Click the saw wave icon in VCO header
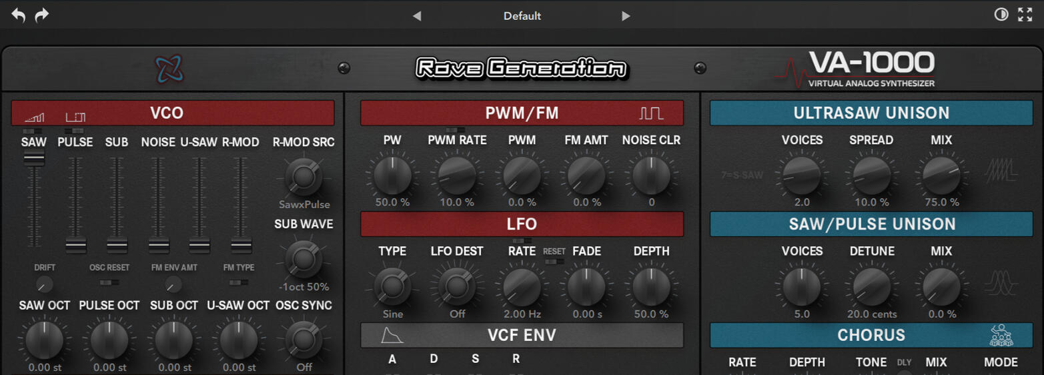 (x=34, y=117)
